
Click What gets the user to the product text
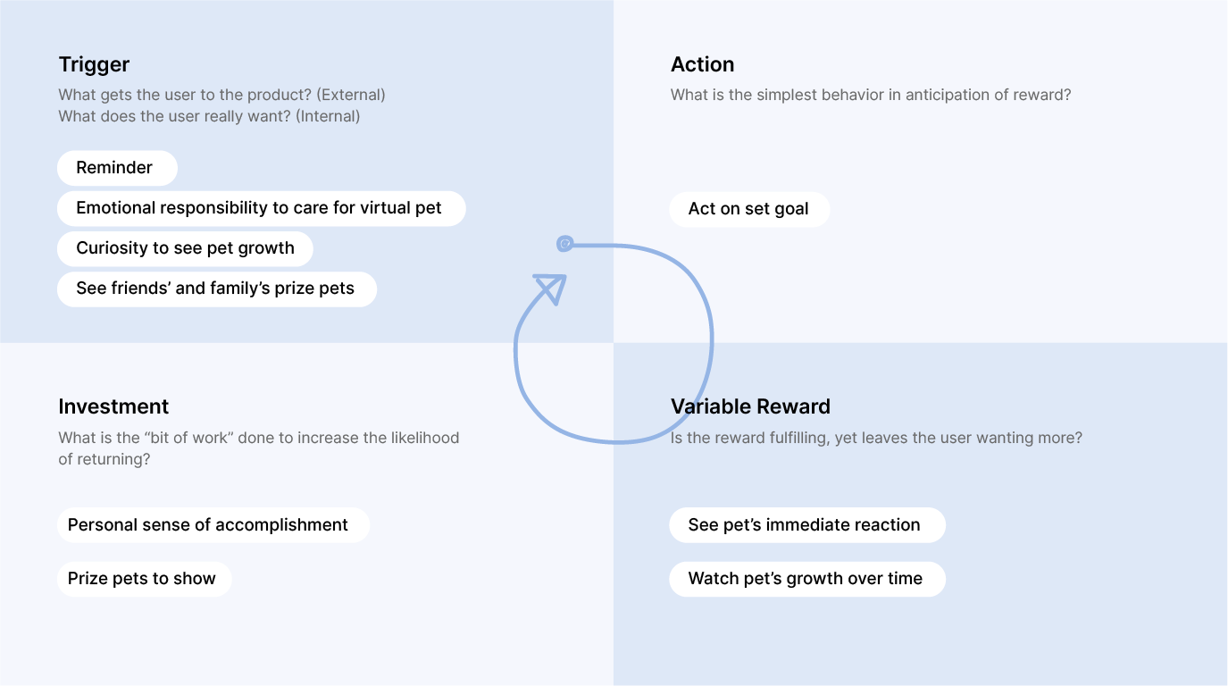(221, 95)
